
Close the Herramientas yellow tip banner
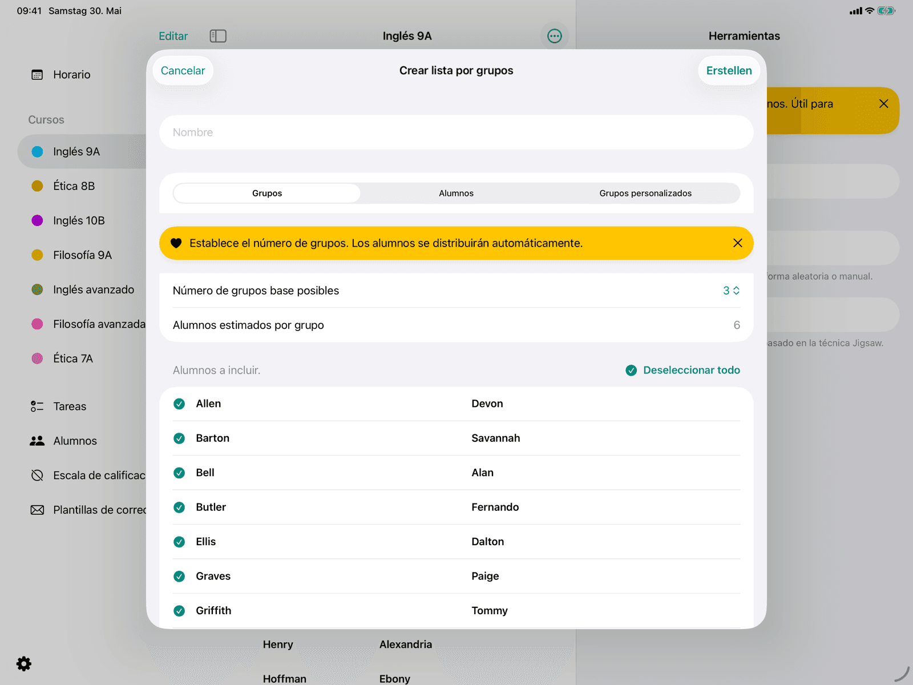click(x=883, y=104)
